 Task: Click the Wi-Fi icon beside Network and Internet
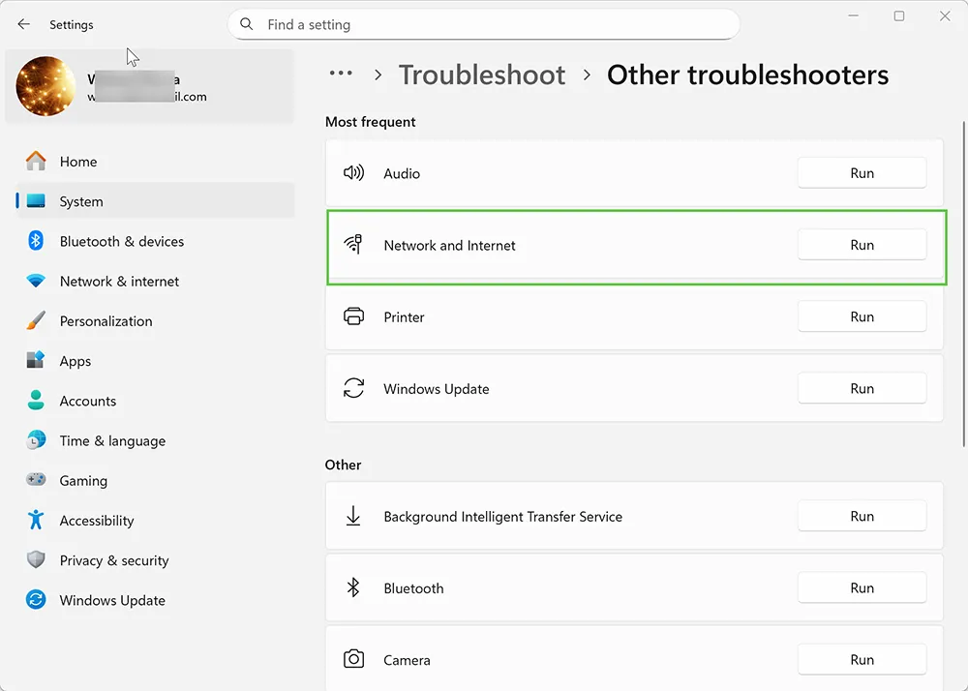354,245
